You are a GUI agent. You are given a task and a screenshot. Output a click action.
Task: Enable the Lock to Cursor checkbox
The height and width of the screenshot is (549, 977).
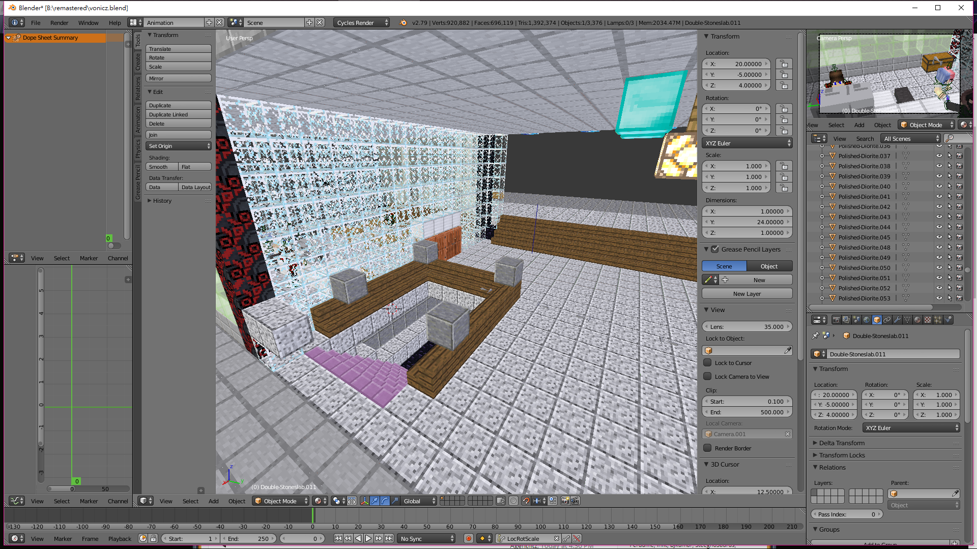(x=707, y=362)
